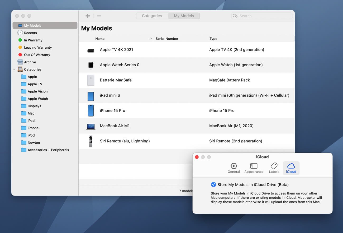Switch to the My Models segment
The image size is (343, 233).
pyautogui.click(x=184, y=16)
